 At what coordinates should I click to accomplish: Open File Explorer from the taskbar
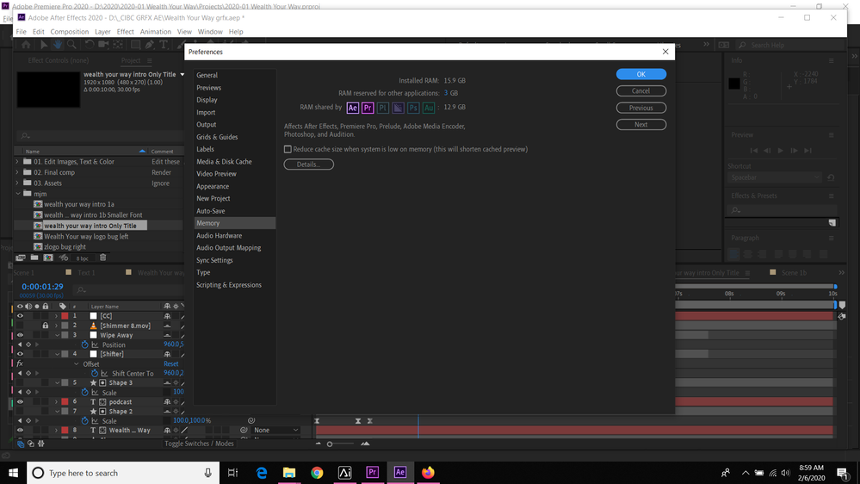click(x=289, y=473)
